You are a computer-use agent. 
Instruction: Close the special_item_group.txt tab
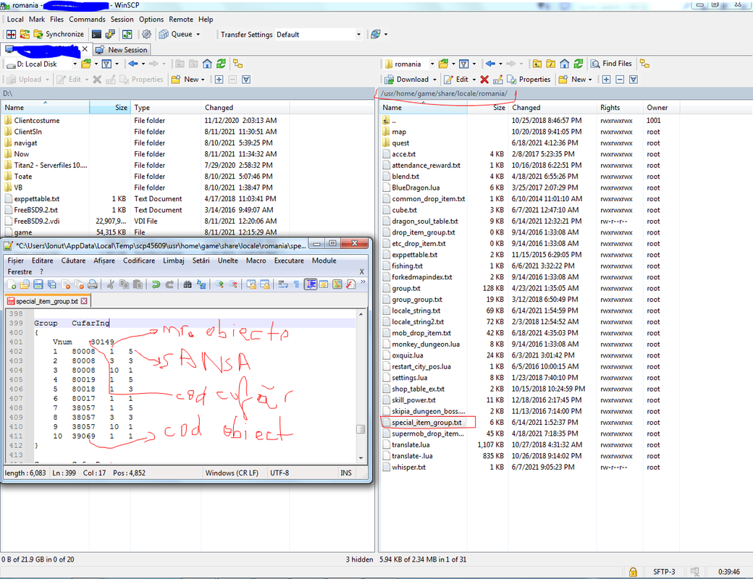[85, 301]
